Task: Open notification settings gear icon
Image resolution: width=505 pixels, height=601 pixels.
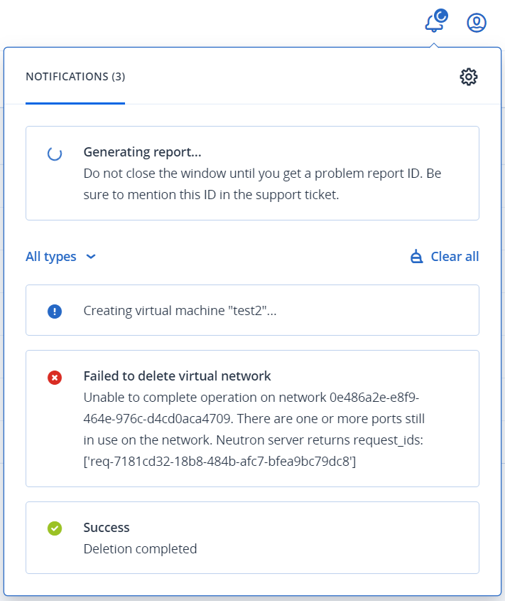Action: [469, 77]
